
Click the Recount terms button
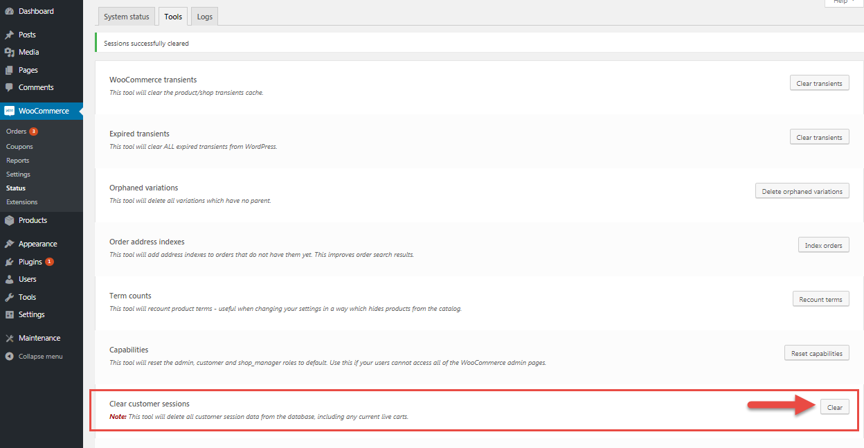pos(821,299)
